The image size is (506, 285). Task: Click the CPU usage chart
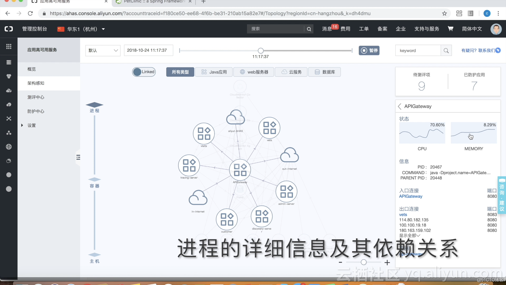[422, 133]
